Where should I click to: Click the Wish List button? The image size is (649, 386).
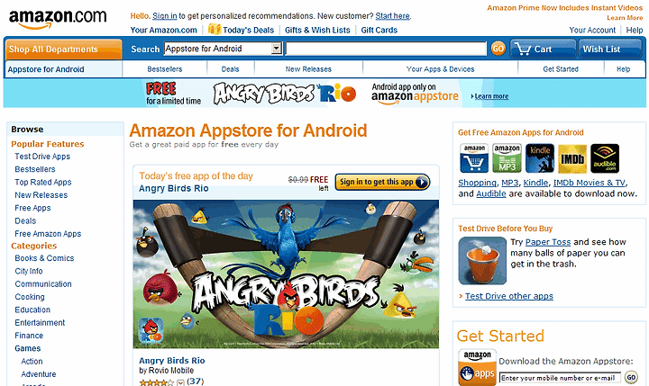[610, 49]
